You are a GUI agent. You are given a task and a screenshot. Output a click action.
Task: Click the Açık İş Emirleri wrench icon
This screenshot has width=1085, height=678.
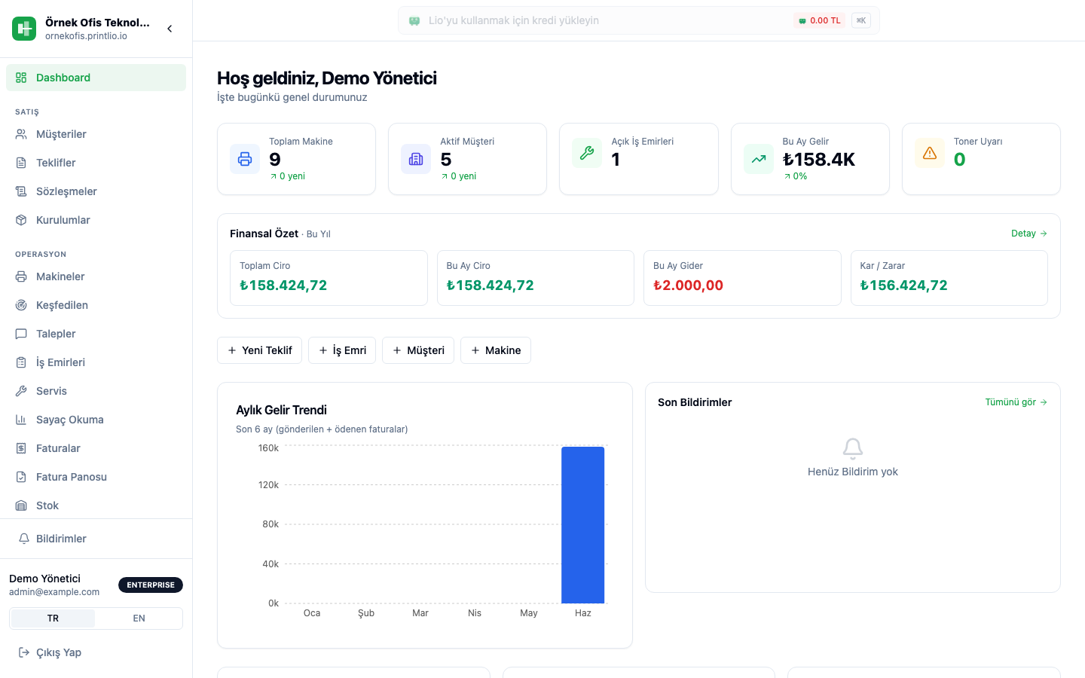[587, 153]
